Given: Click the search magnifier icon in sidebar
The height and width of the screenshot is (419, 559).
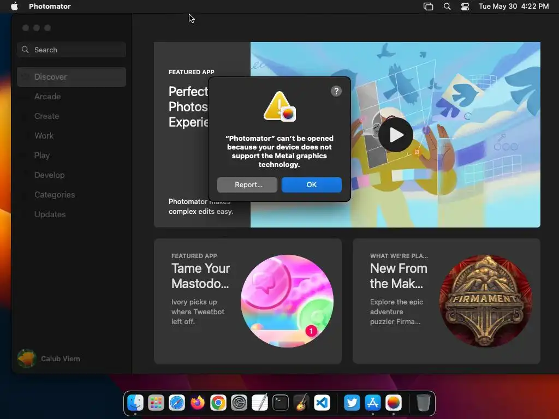Looking at the screenshot, I should (x=25, y=50).
